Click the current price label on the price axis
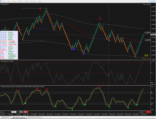 pyautogui.click(x=153, y=35)
